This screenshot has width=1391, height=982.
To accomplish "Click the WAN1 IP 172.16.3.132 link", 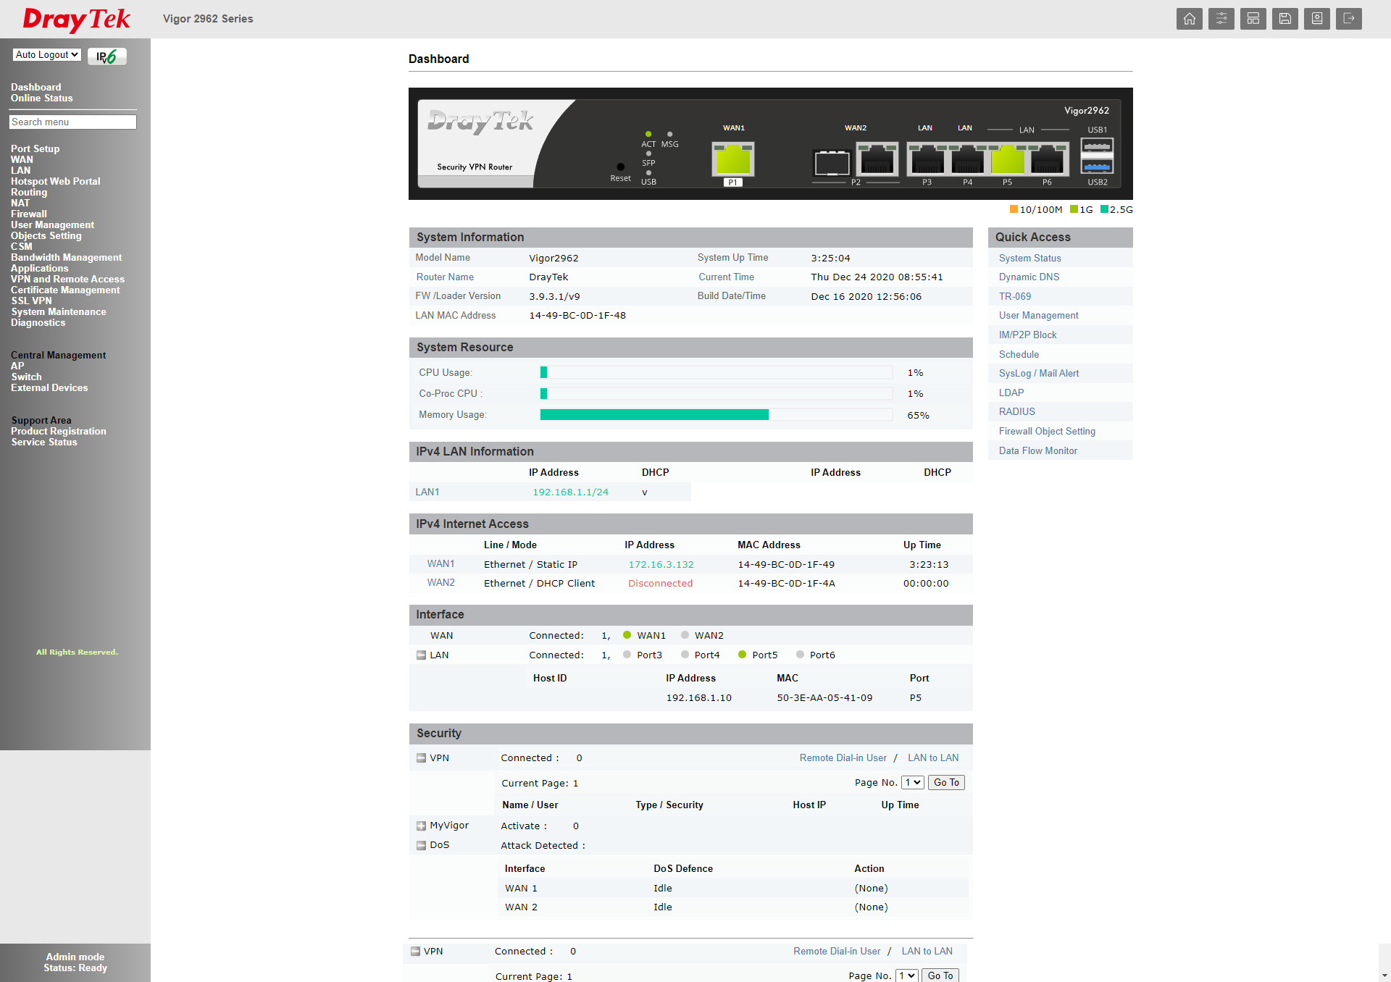I will (x=661, y=565).
